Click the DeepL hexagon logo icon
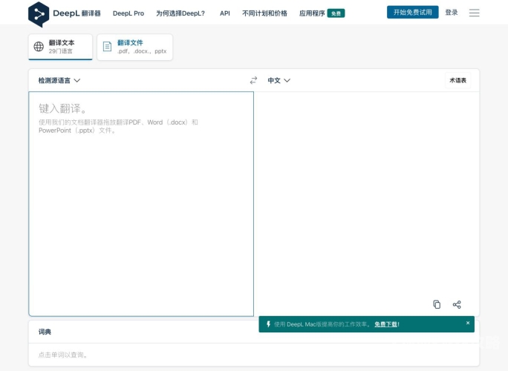The width and height of the screenshot is (508, 371). pos(39,14)
